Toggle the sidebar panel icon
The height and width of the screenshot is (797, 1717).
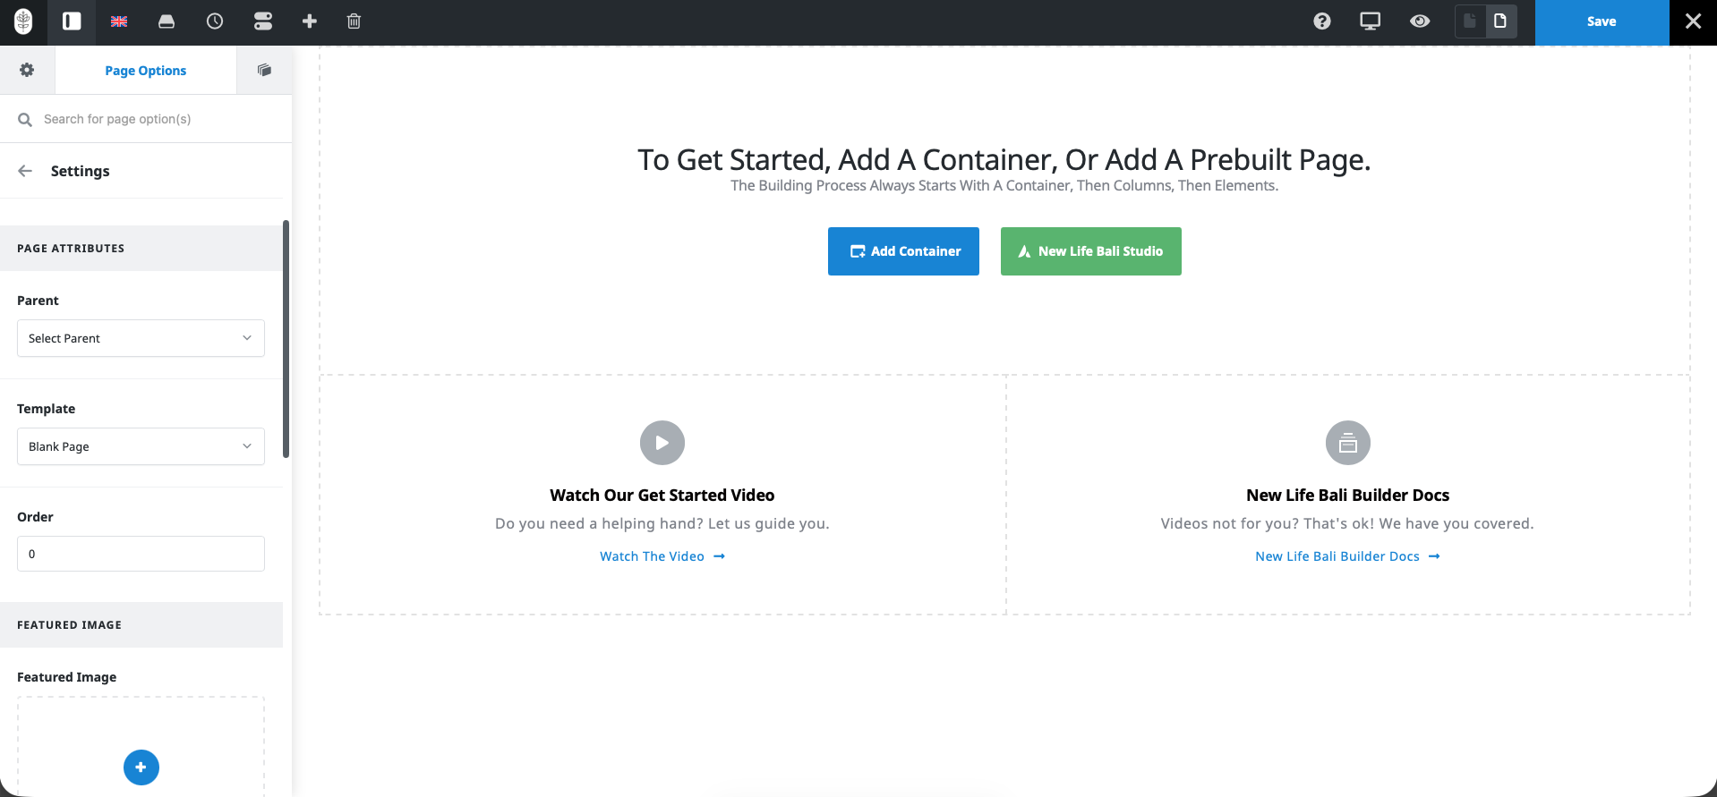pyautogui.click(x=72, y=21)
